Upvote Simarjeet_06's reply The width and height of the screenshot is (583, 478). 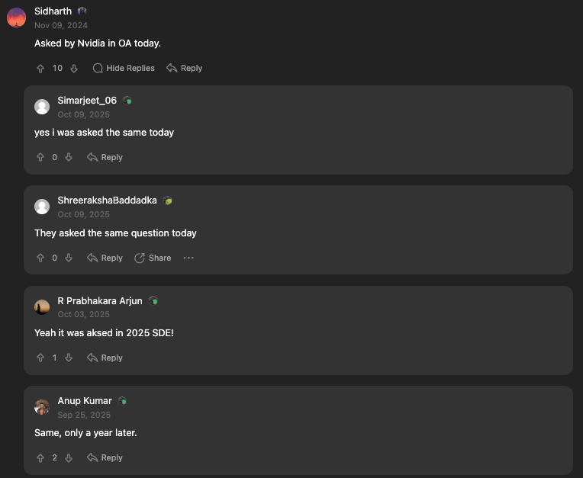coord(40,158)
